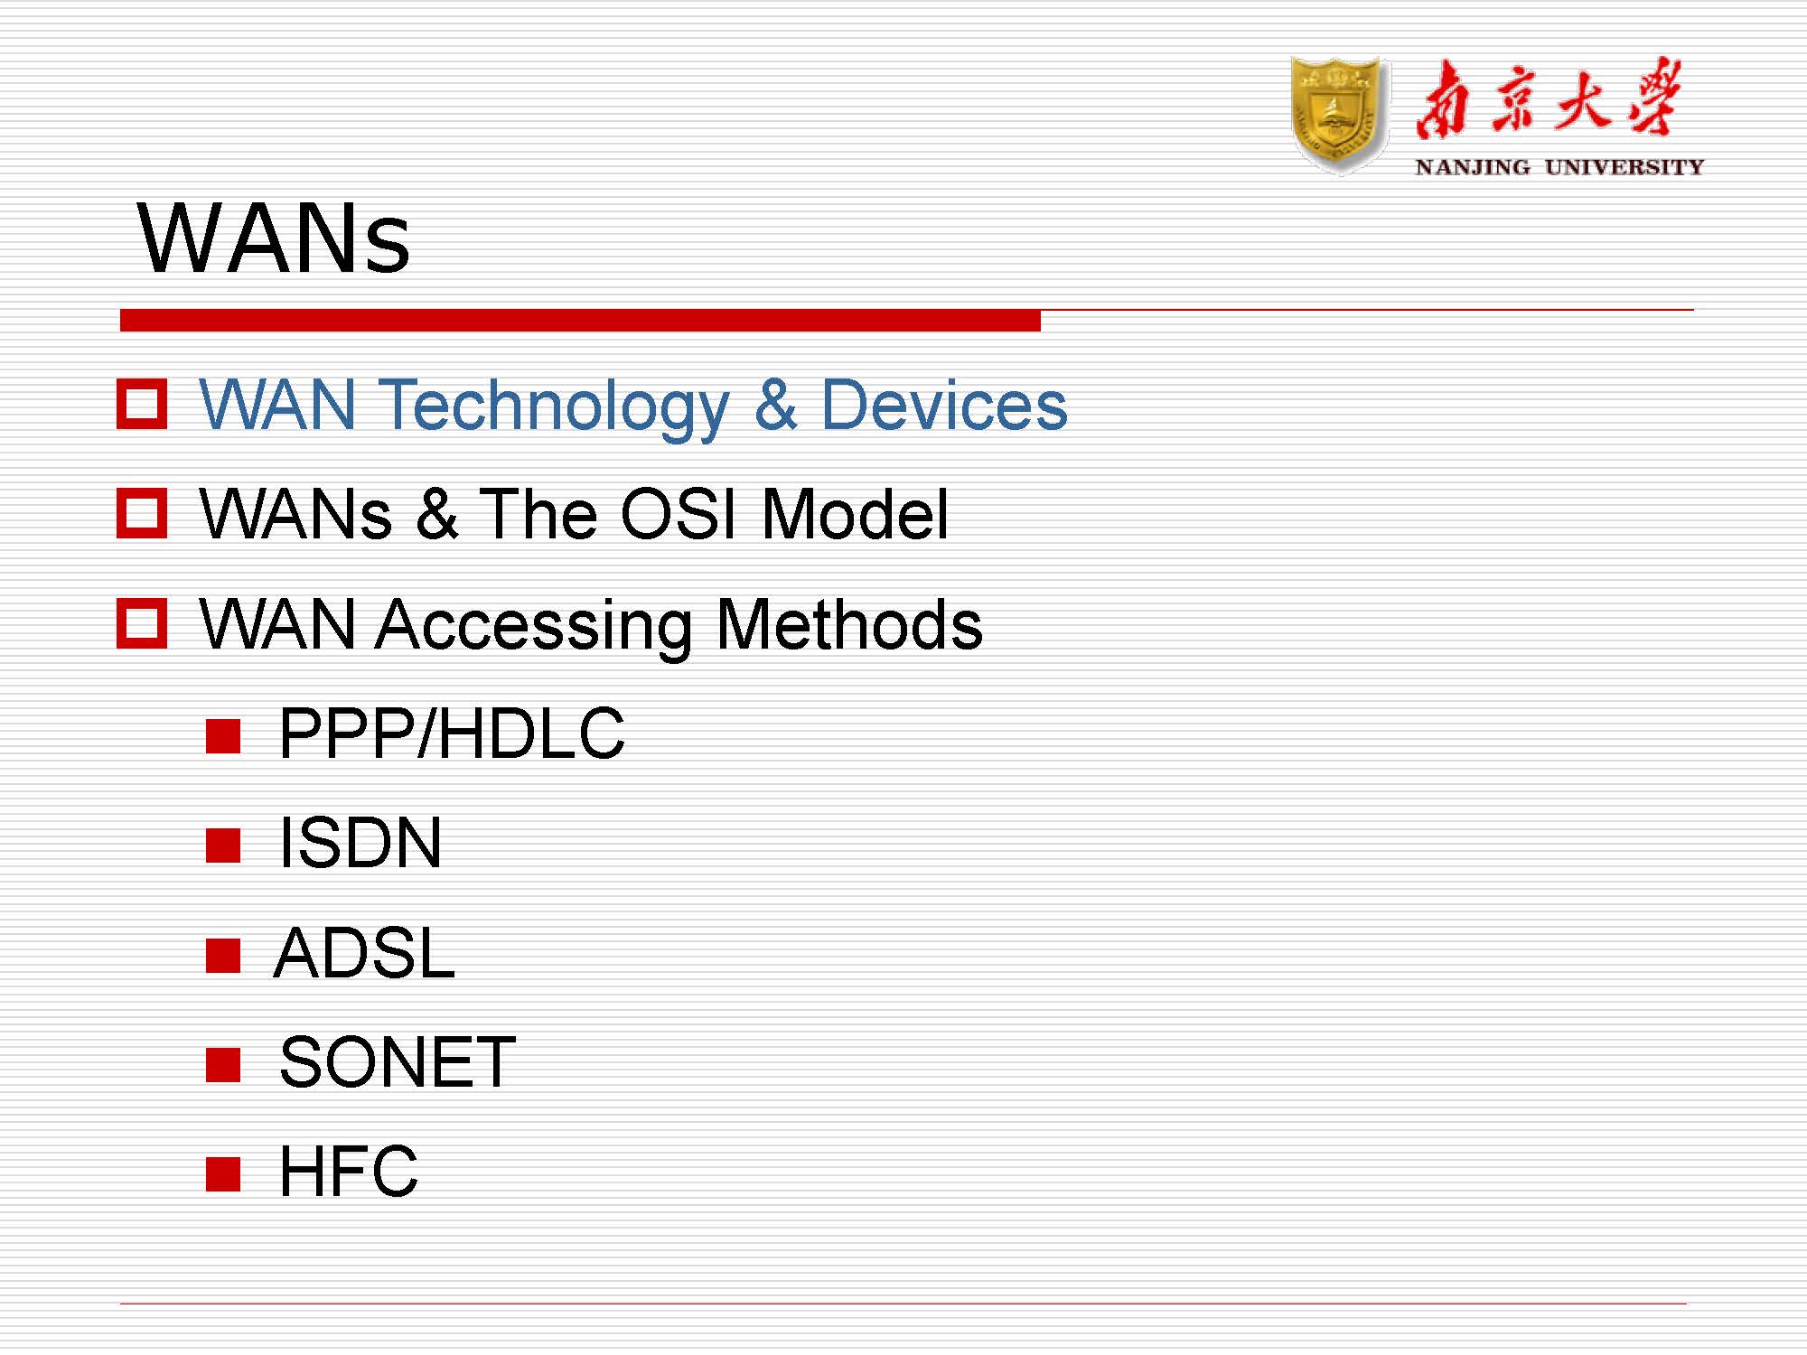Click hollow square bullet beside OSI Model

pos(142,513)
